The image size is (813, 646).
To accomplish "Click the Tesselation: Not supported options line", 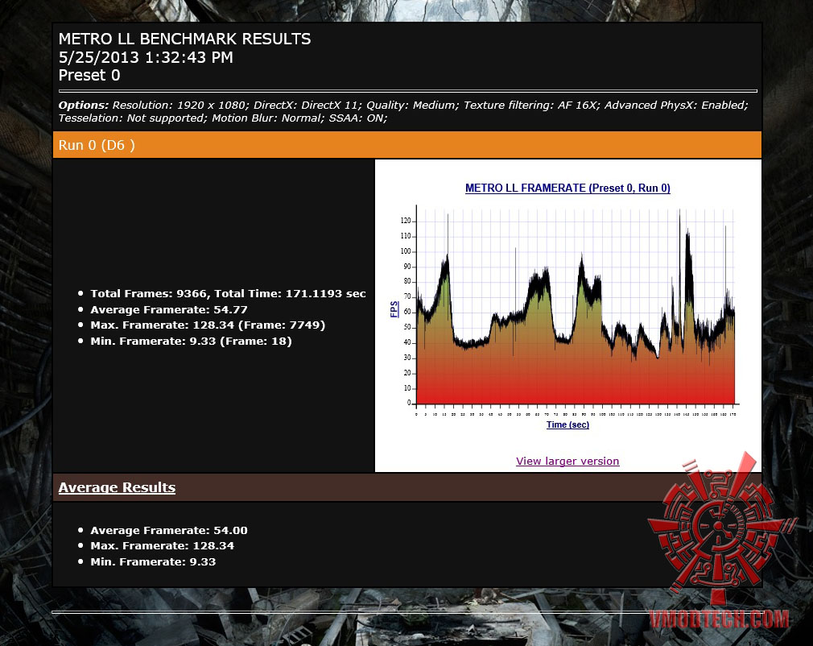I will click(223, 118).
